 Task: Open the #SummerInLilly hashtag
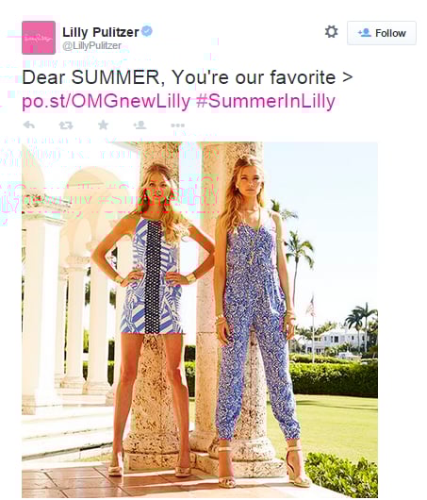(266, 101)
